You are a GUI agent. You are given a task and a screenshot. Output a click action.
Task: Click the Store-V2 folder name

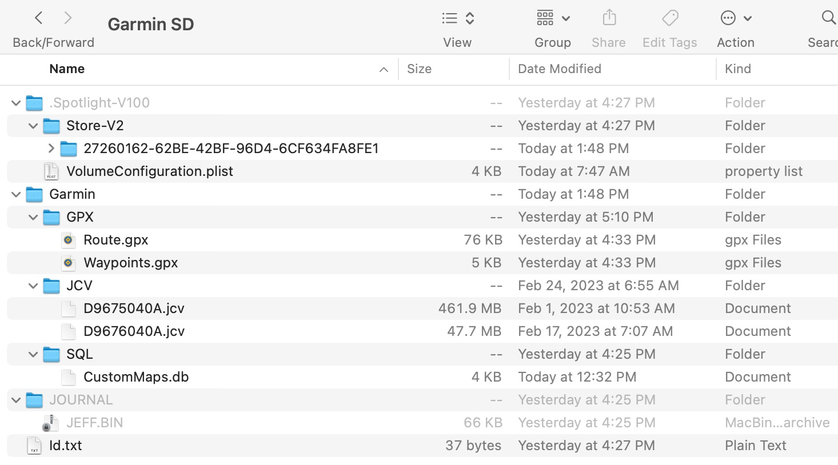[95, 126]
